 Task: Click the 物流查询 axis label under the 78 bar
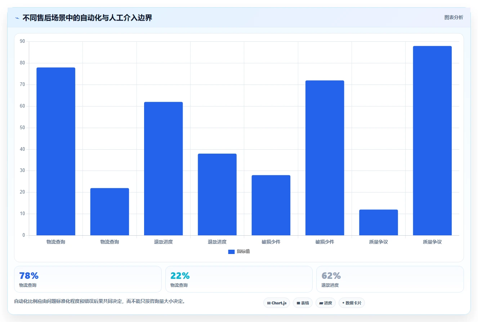(56, 242)
